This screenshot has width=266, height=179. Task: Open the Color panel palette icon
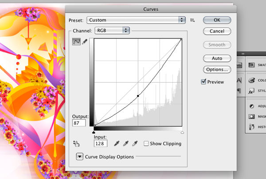[x=251, y=80]
